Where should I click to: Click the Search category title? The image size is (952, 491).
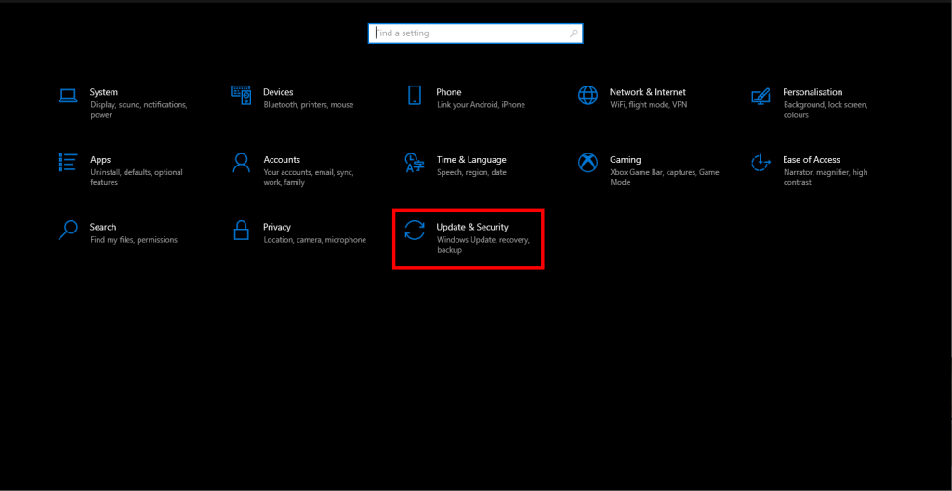click(103, 227)
